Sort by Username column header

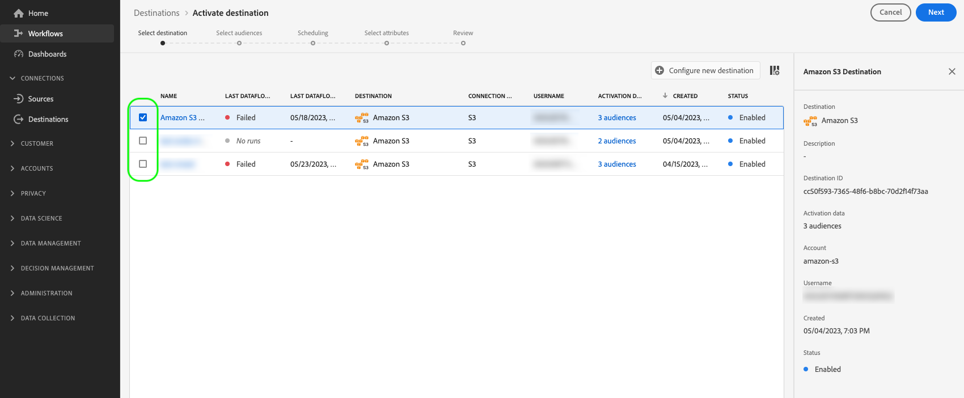[549, 96]
